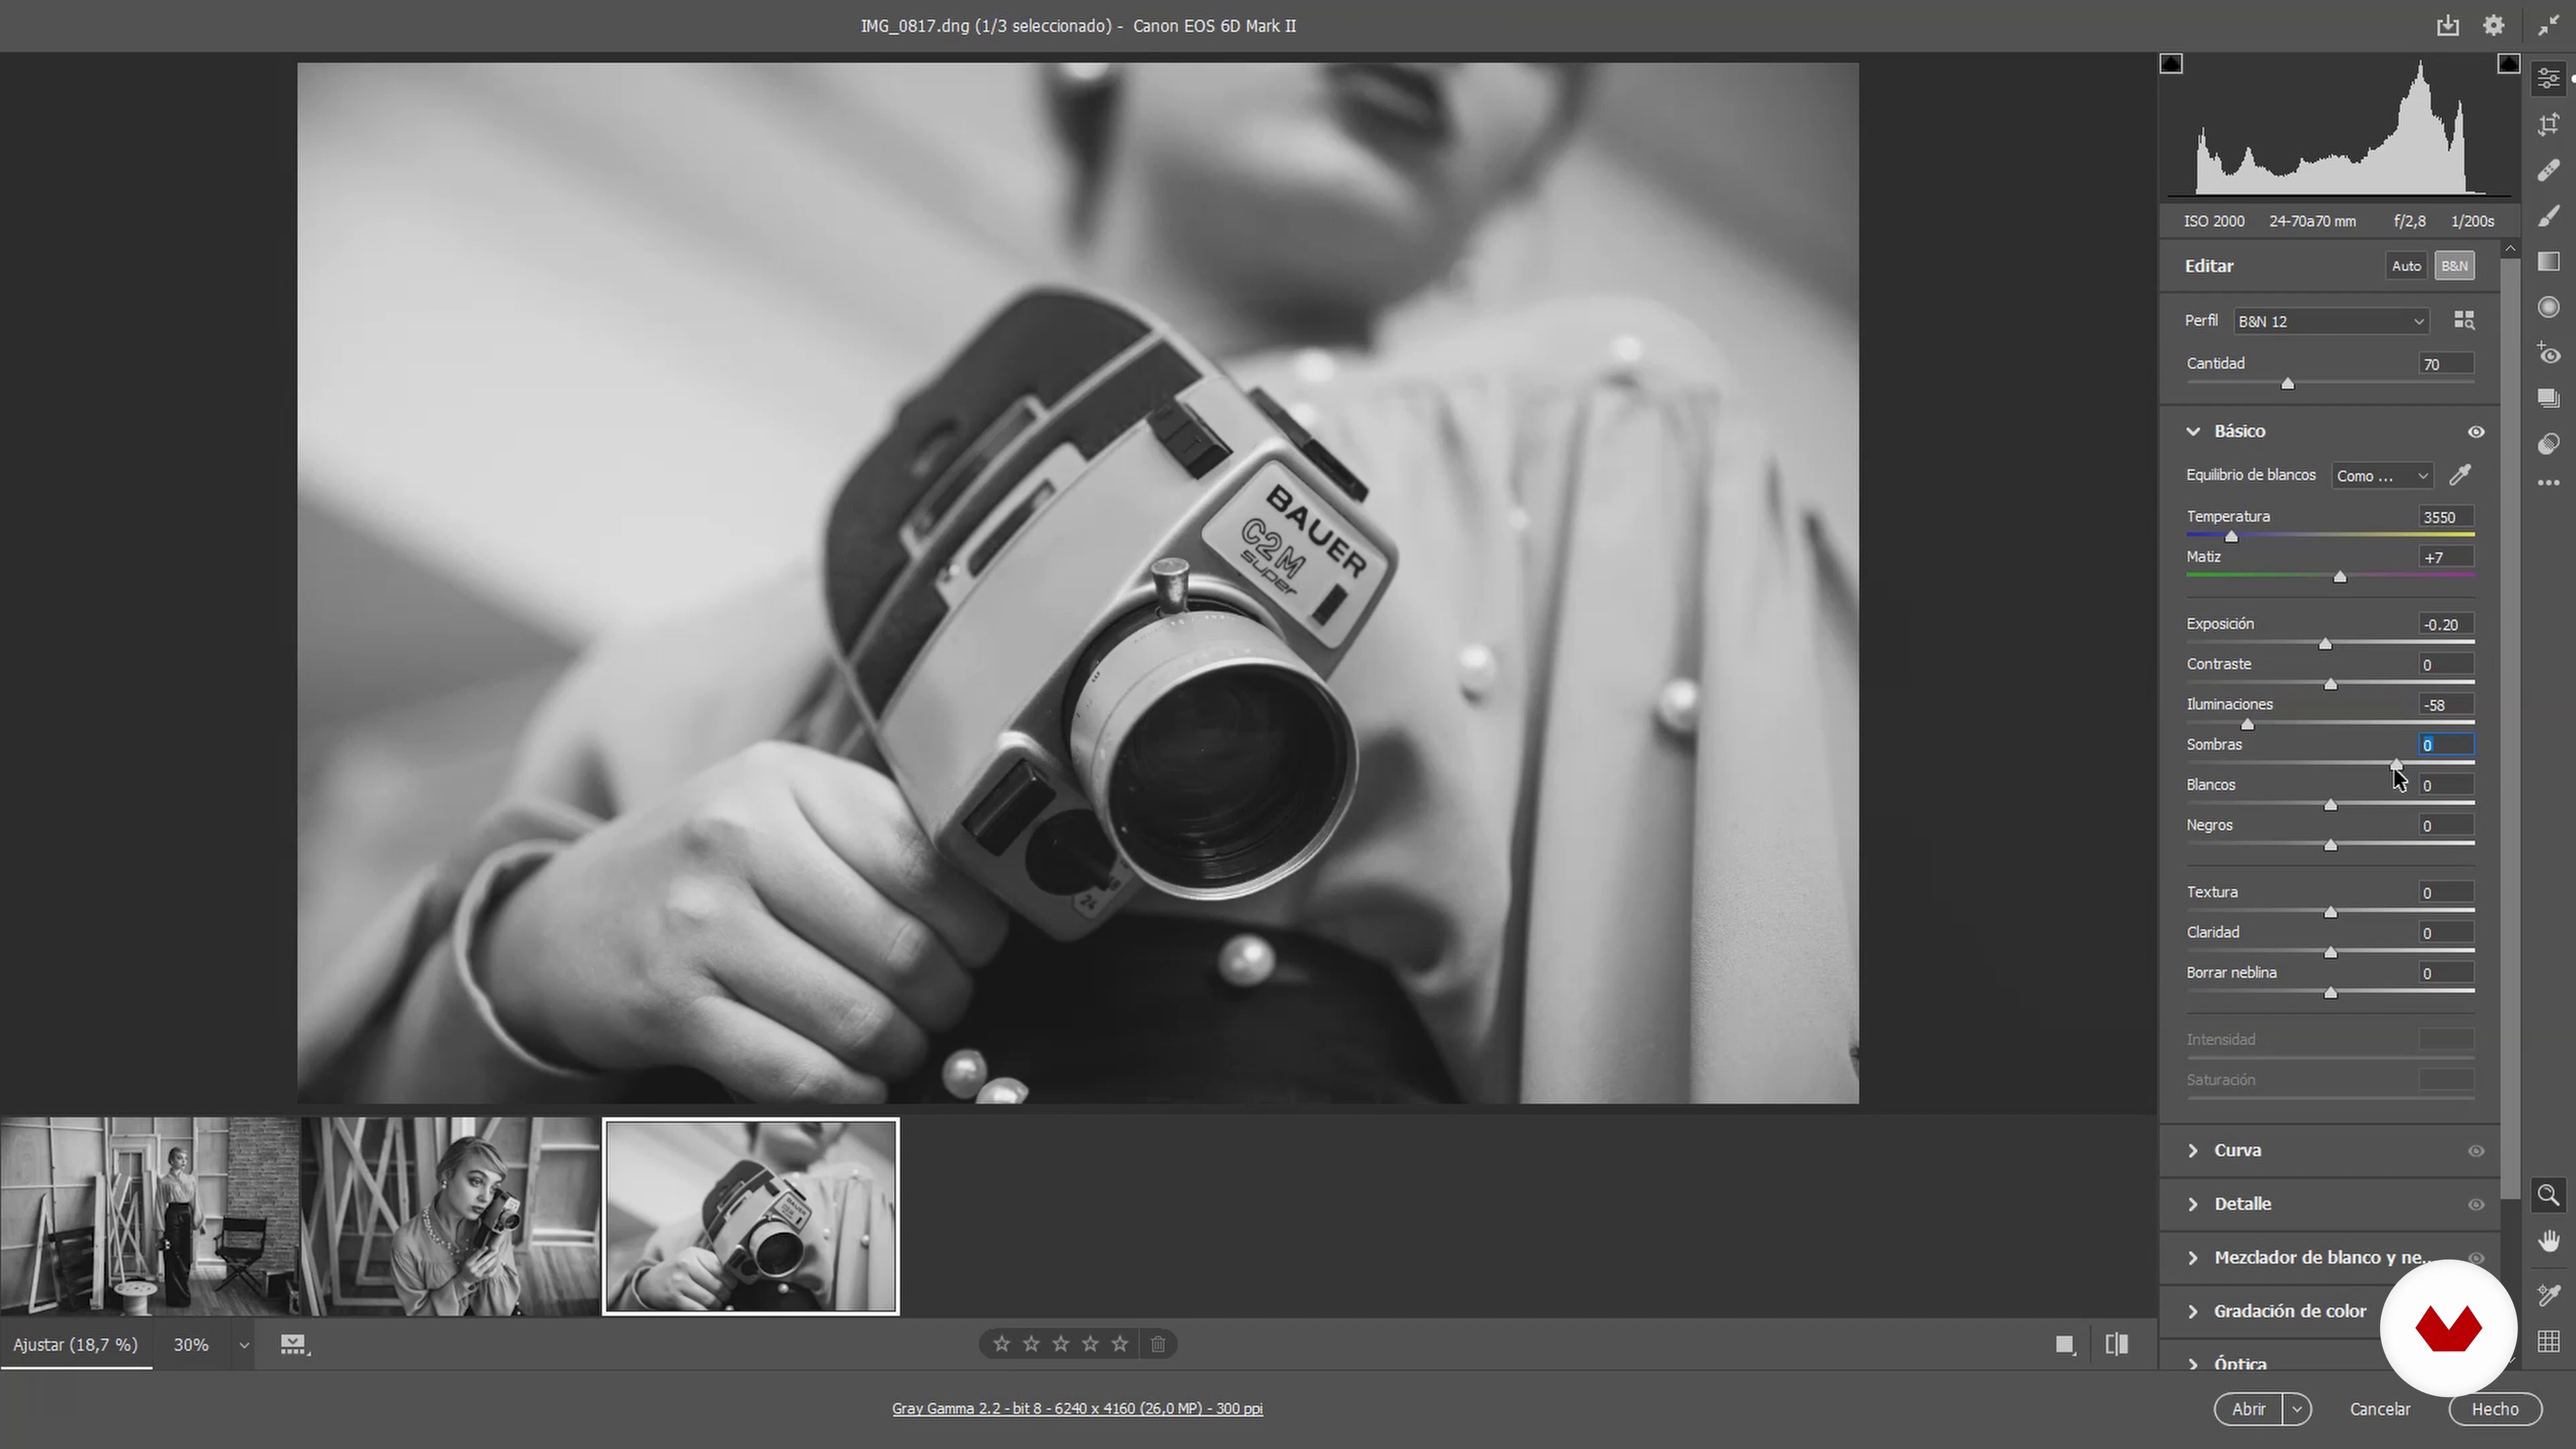This screenshot has width=2576, height=1449.
Task: Click the Auto adjust button
Action: pos(2406,266)
